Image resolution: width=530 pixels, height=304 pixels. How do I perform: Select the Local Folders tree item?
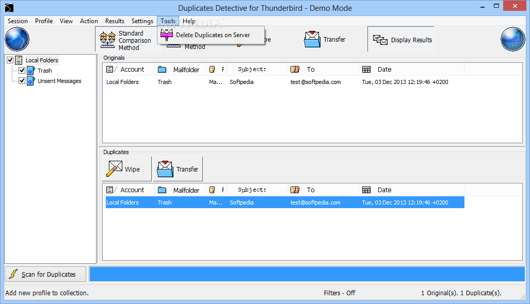[x=42, y=60]
